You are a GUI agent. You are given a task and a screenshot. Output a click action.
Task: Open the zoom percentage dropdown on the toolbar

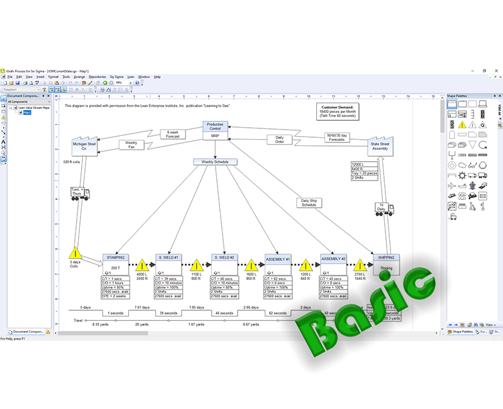tap(130, 84)
